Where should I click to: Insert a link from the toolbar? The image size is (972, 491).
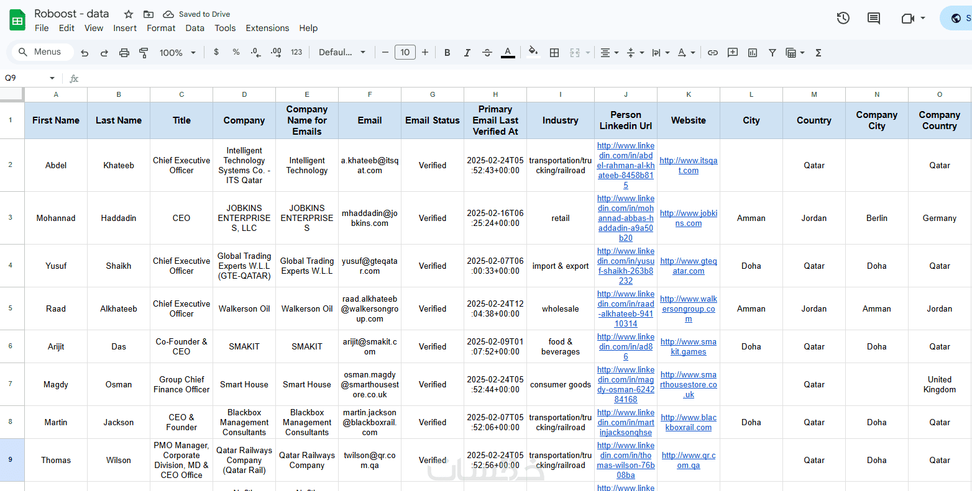(713, 53)
